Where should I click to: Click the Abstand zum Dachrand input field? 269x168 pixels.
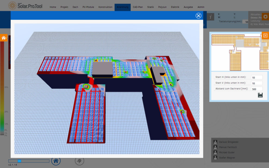click(257, 89)
